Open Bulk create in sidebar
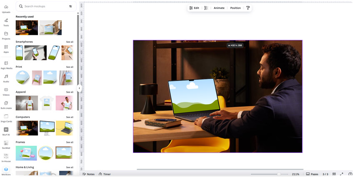This screenshot has height=179, width=354. pos(6,105)
